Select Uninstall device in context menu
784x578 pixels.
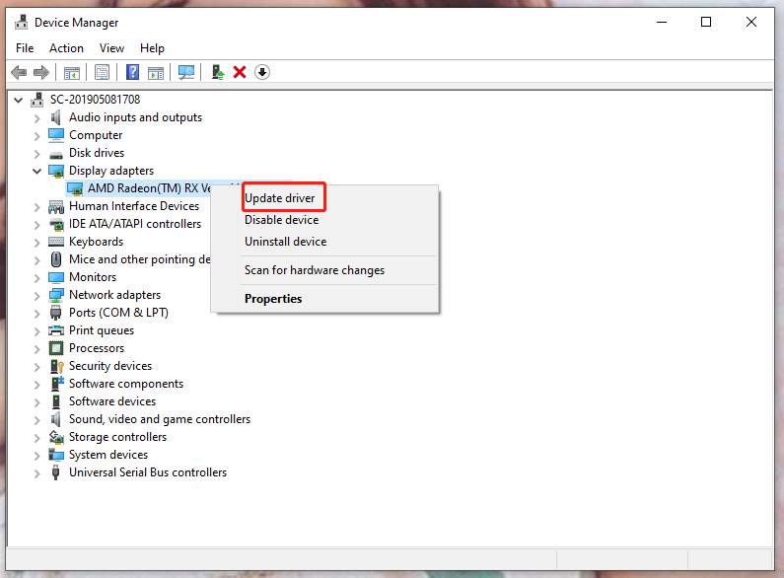pos(286,242)
